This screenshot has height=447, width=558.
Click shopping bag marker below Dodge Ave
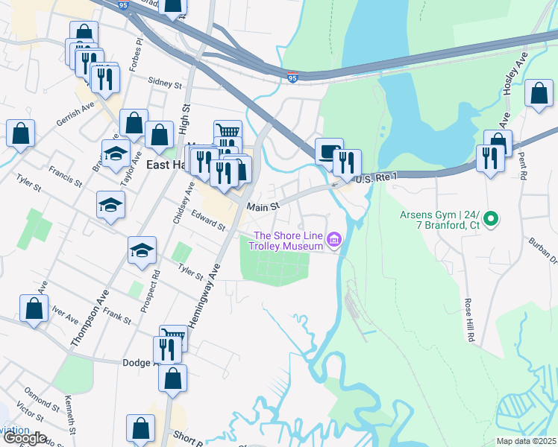click(x=172, y=378)
